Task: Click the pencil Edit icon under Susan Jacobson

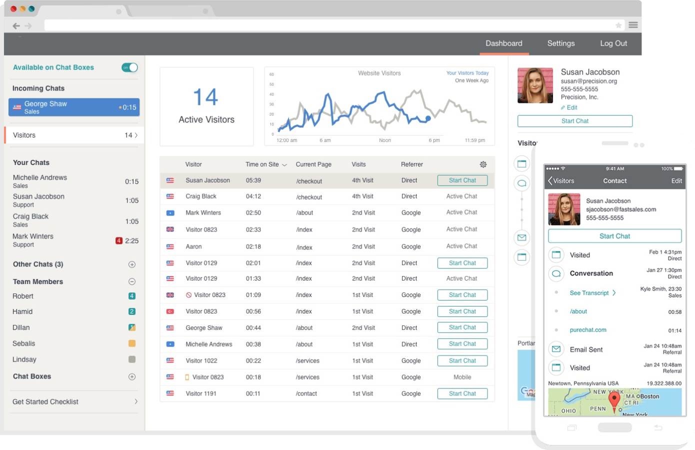Action: click(563, 107)
